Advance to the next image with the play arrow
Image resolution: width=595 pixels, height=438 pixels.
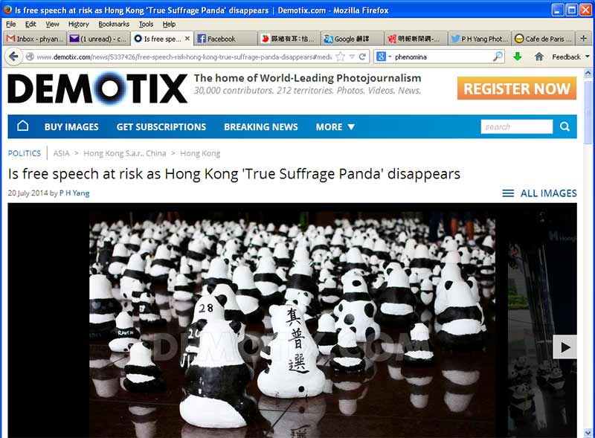565,347
